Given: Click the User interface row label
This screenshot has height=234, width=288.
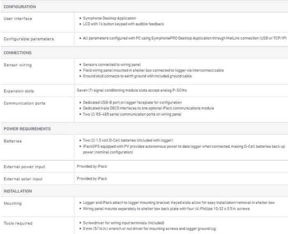Looking at the screenshot, I should pos(18,19).
